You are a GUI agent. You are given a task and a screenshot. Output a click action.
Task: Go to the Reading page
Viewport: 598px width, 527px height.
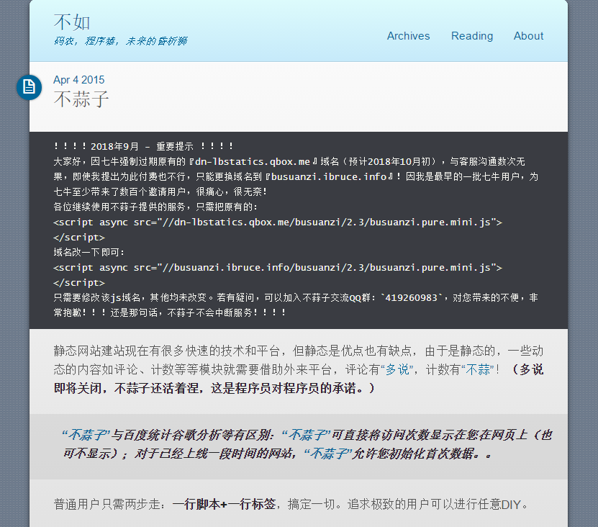472,36
